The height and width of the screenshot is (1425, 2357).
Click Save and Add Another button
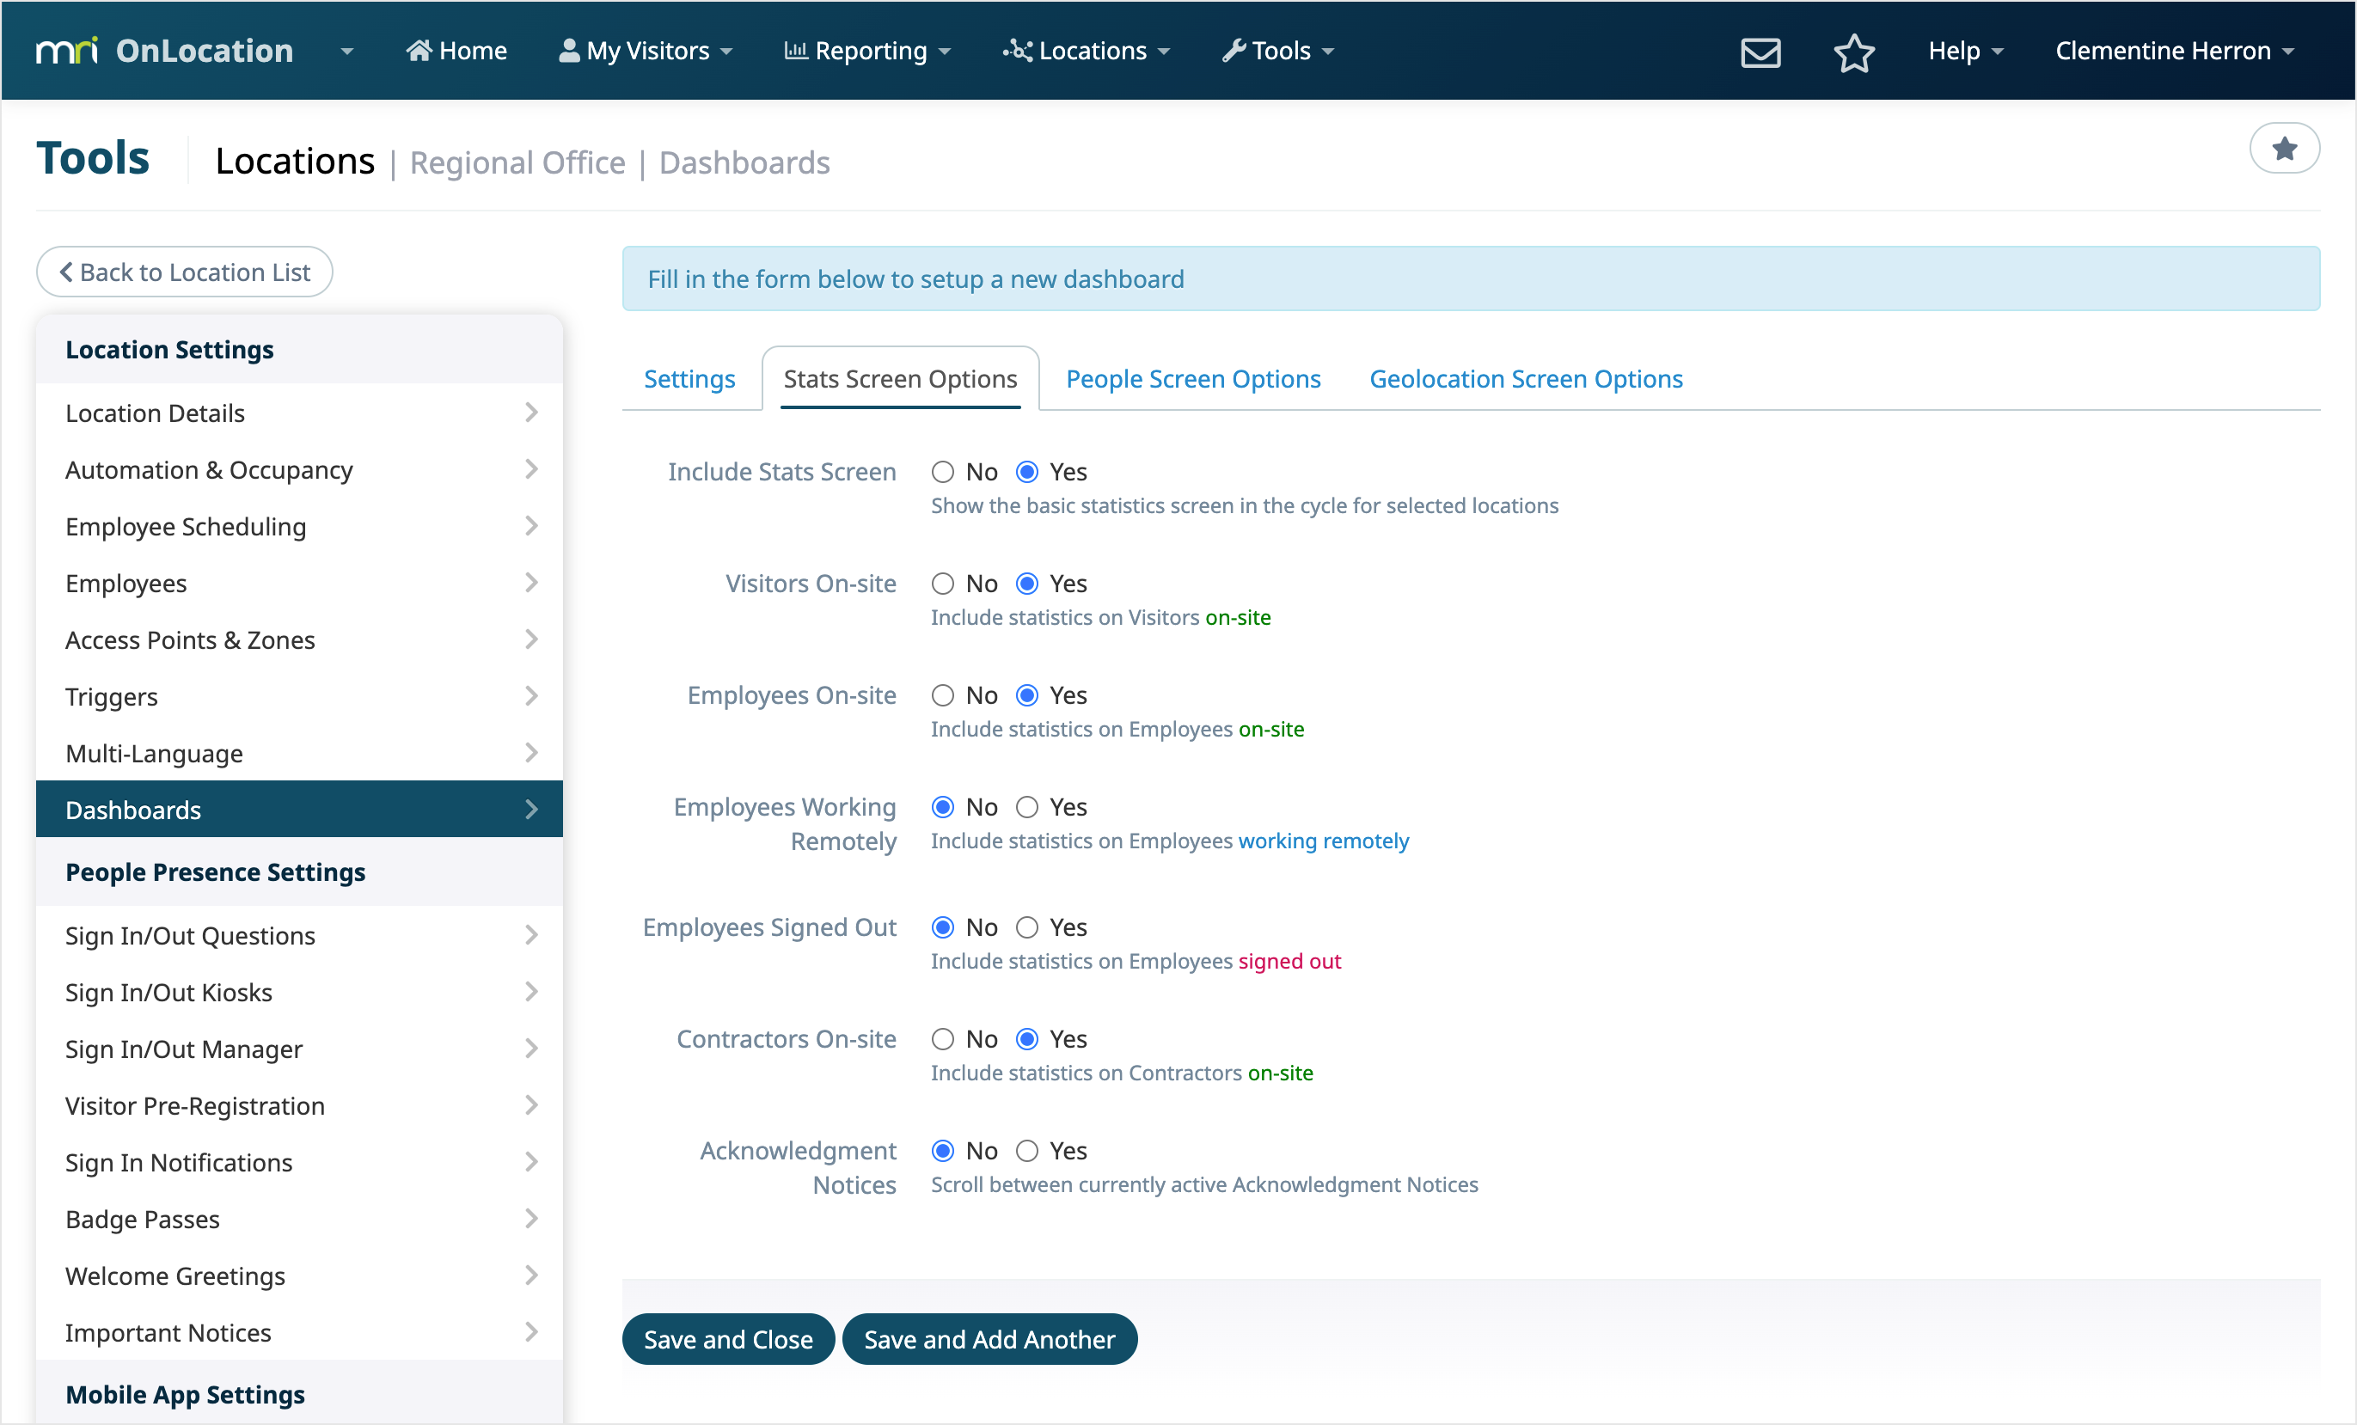tap(989, 1339)
